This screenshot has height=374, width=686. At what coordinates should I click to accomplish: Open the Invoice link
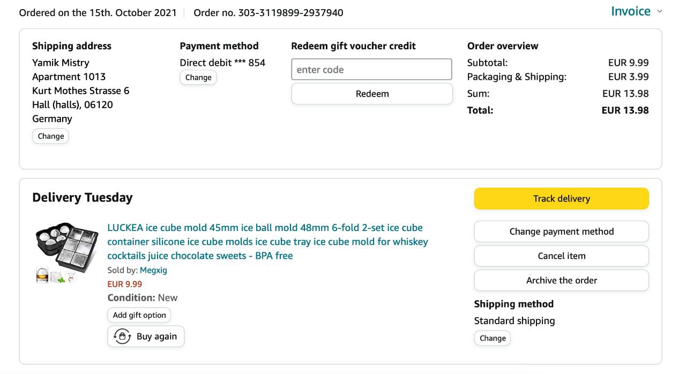pyautogui.click(x=630, y=11)
